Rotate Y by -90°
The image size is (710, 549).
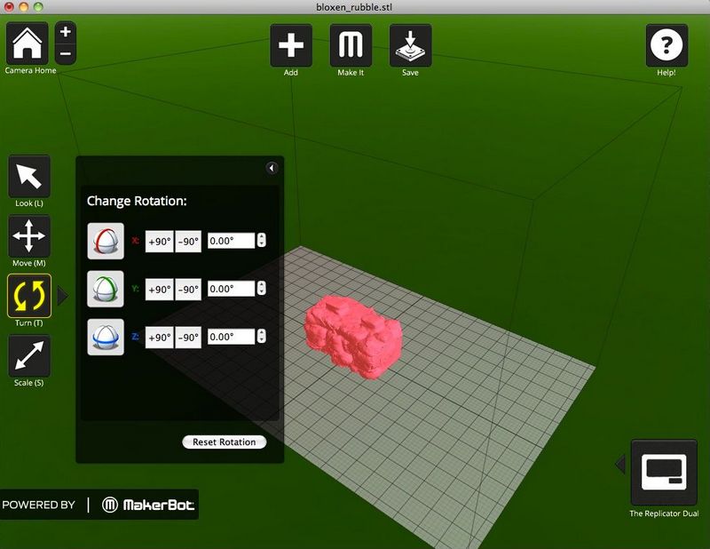pyautogui.click(x=188, y=290)
